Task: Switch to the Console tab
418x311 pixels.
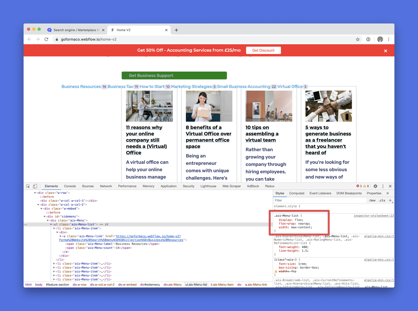Action: click(70, 186)
